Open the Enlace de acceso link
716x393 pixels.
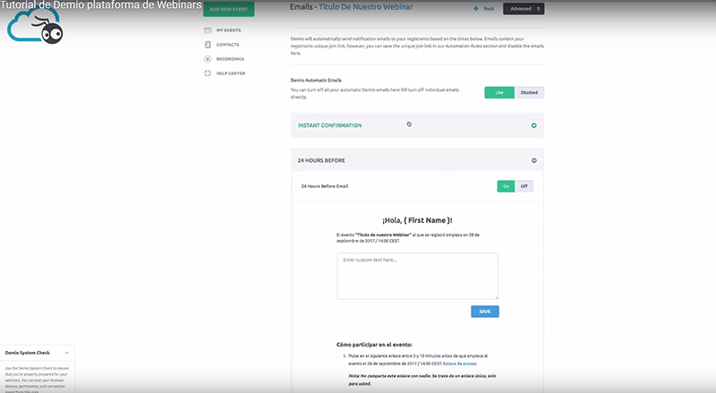coord(460,363)
